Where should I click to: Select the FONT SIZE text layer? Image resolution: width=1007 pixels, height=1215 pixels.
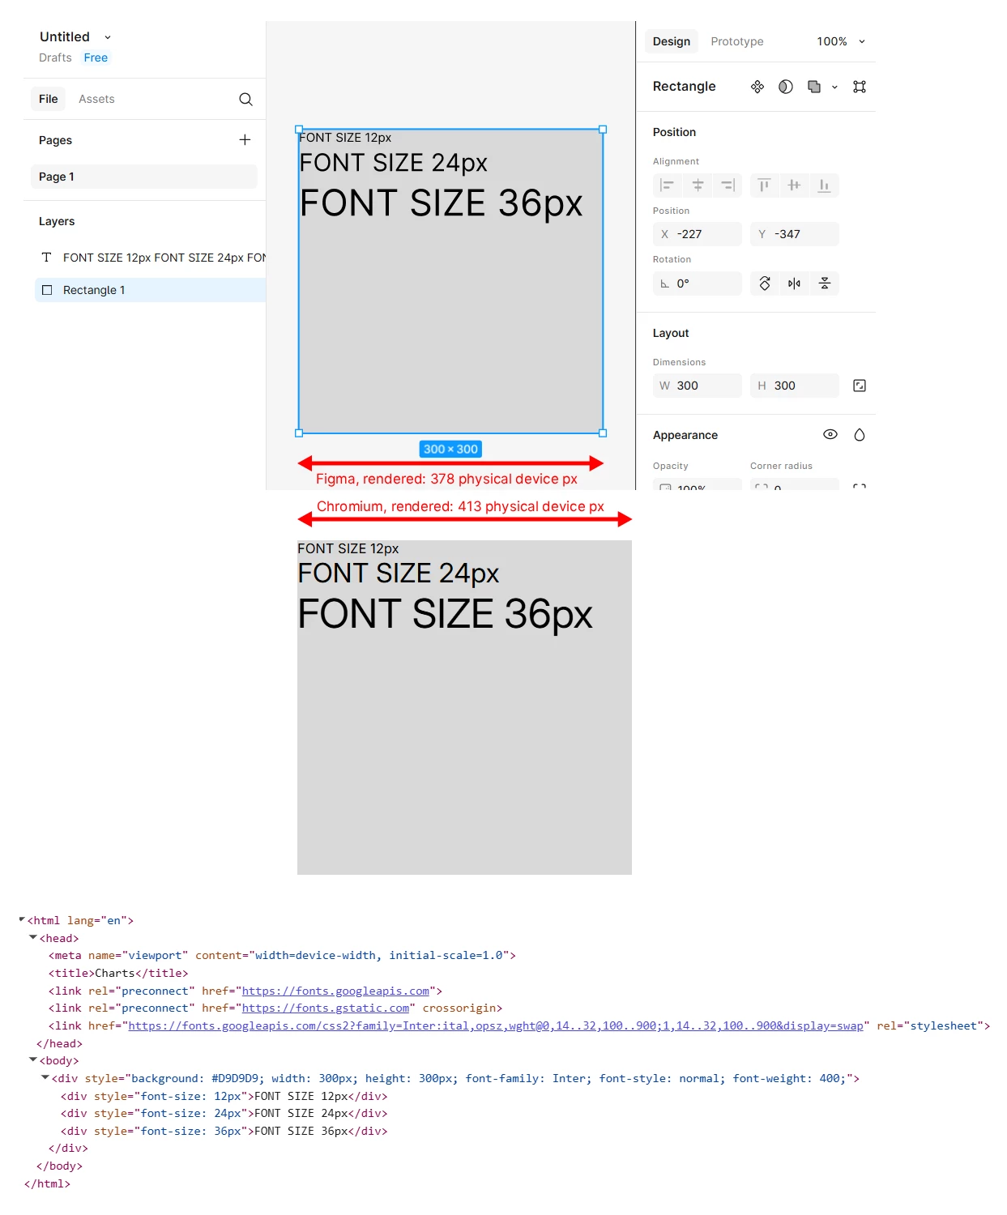164,258
